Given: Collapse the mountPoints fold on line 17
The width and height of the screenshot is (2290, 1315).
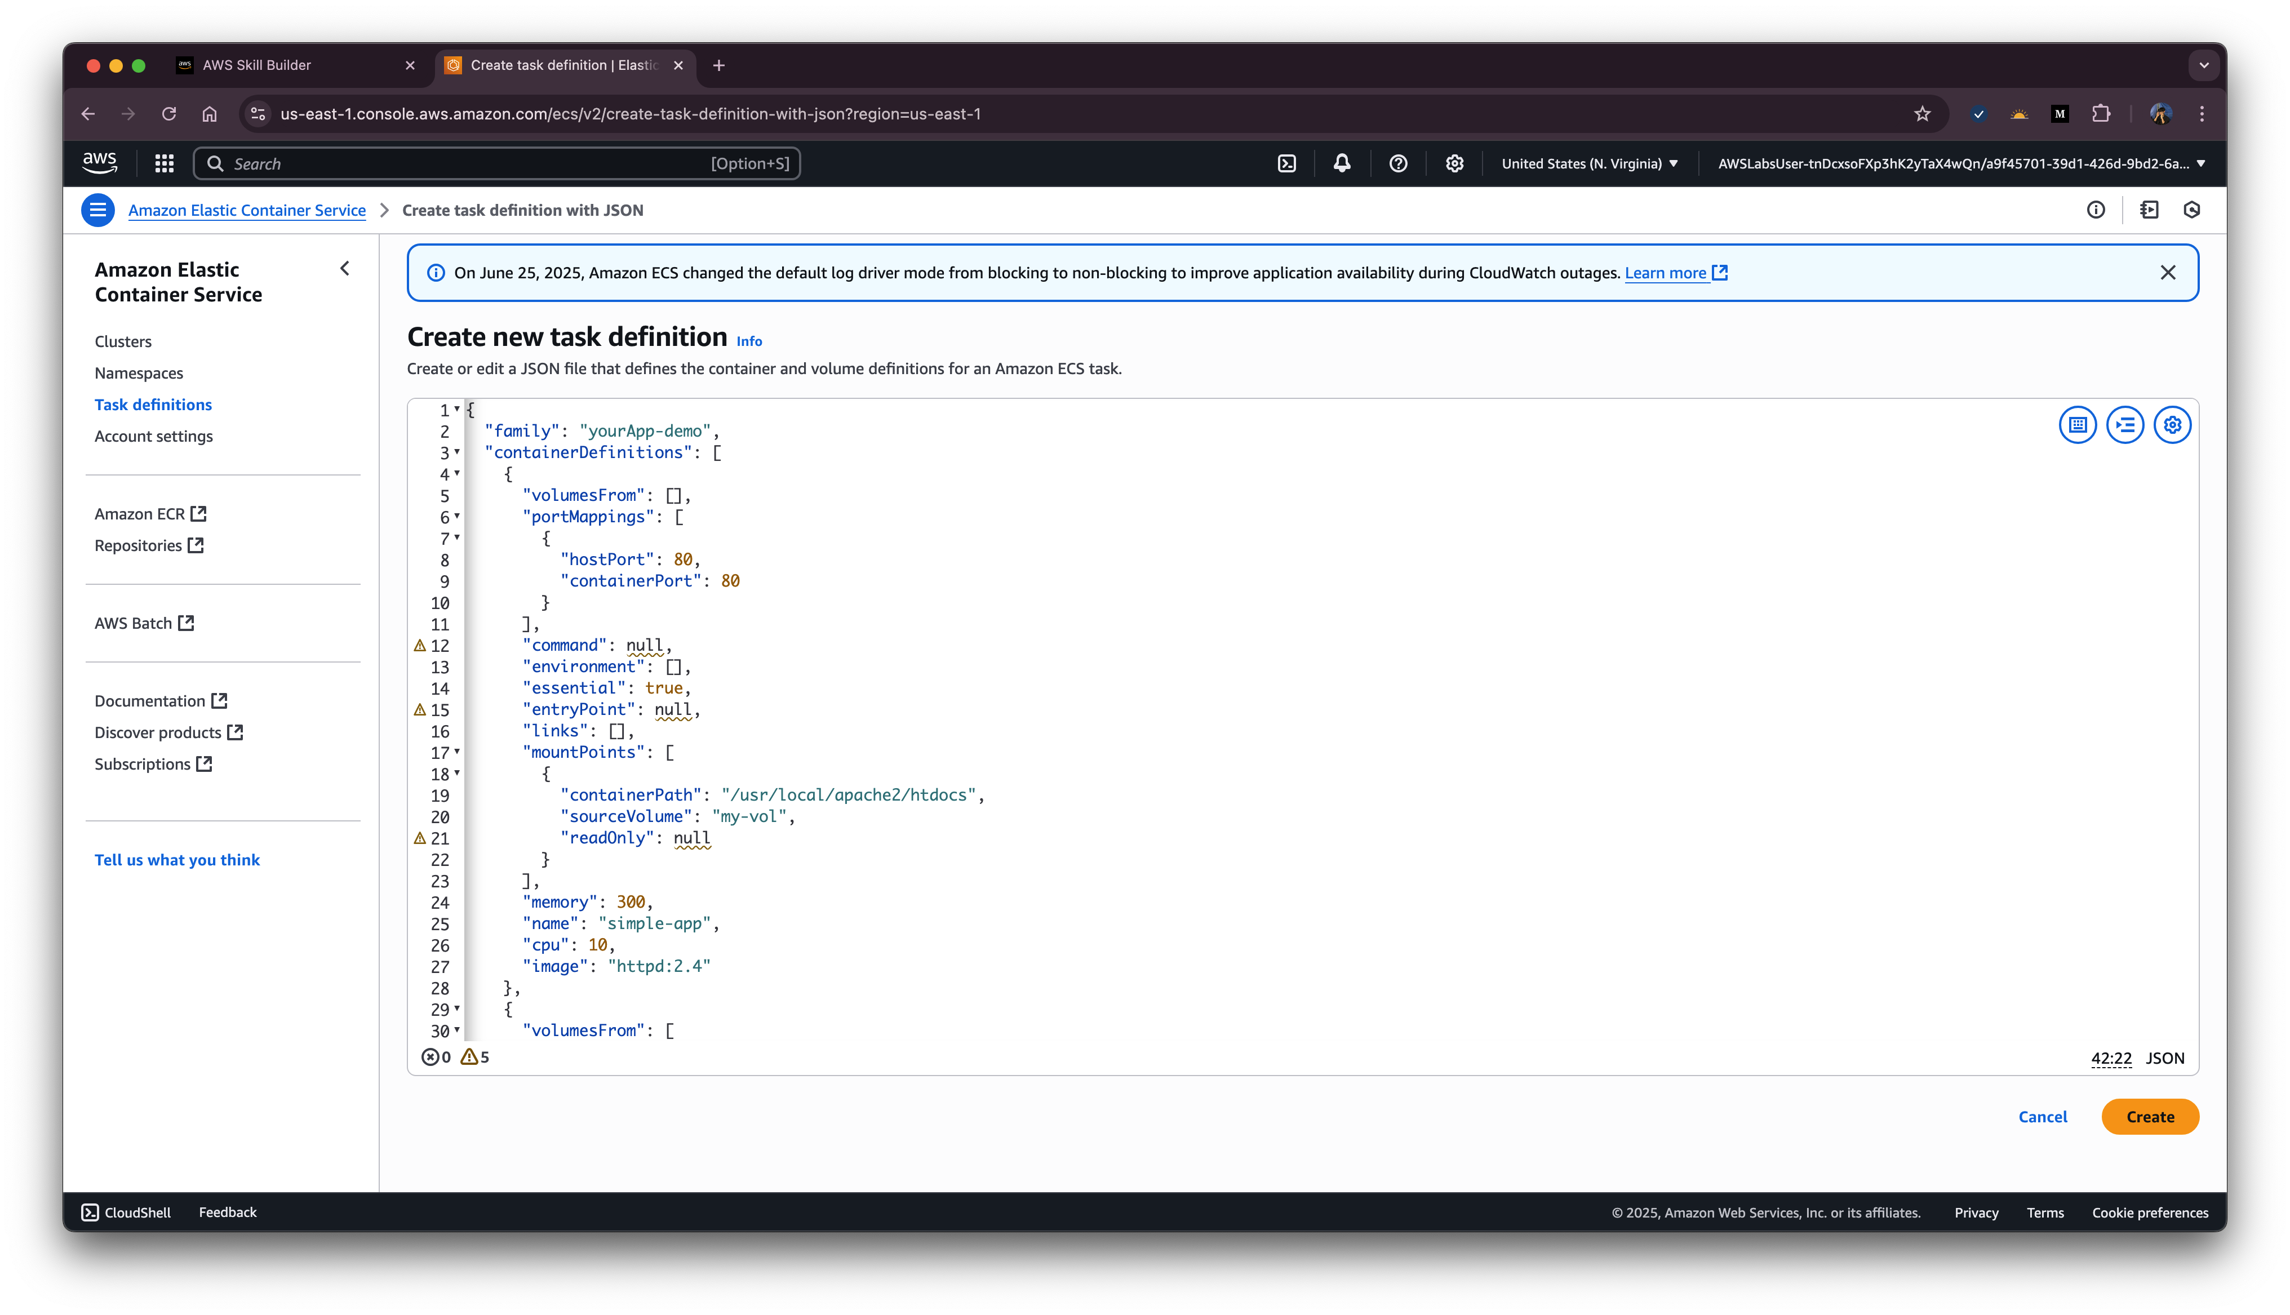Looking at the screenshot, I should pyautogui.click(x=457, y=752).
